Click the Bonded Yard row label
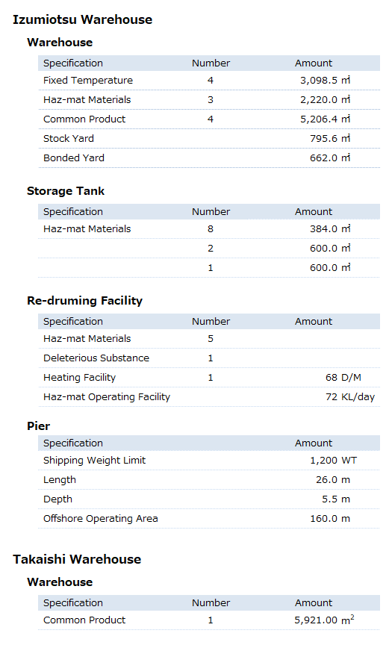 click(x=74, y=158)
